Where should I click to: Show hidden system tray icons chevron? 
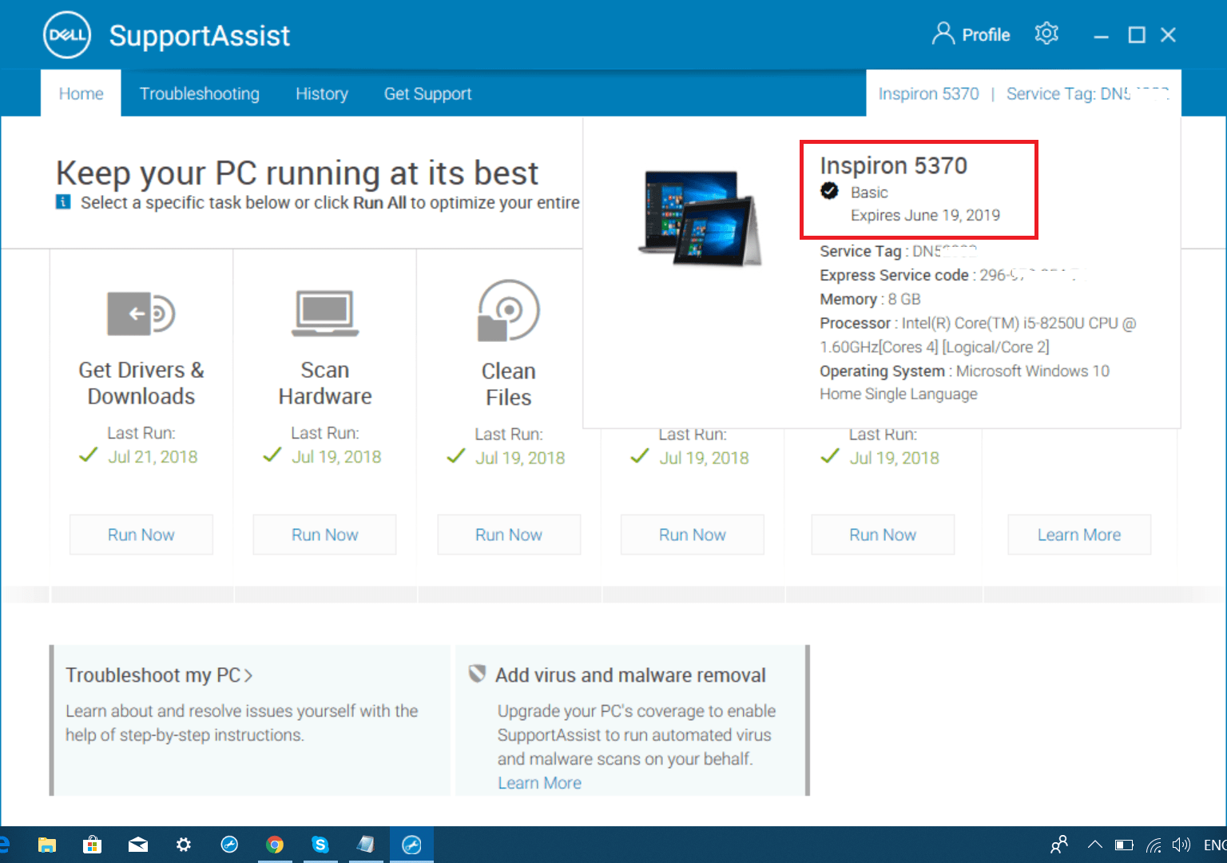tap(1095, 845)
